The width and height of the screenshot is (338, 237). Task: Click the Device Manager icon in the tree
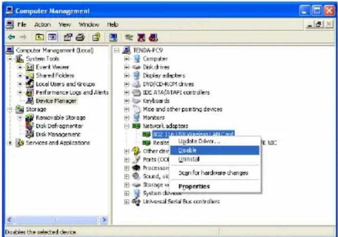30,101
